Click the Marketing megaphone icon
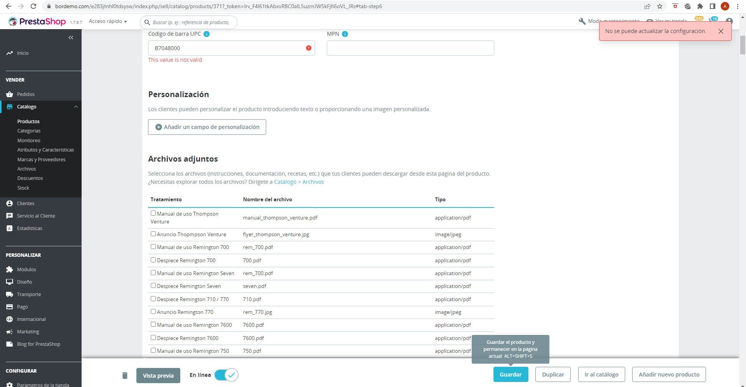Image resolution: width=746 pixels, height=387 pixels. point(10,331)
